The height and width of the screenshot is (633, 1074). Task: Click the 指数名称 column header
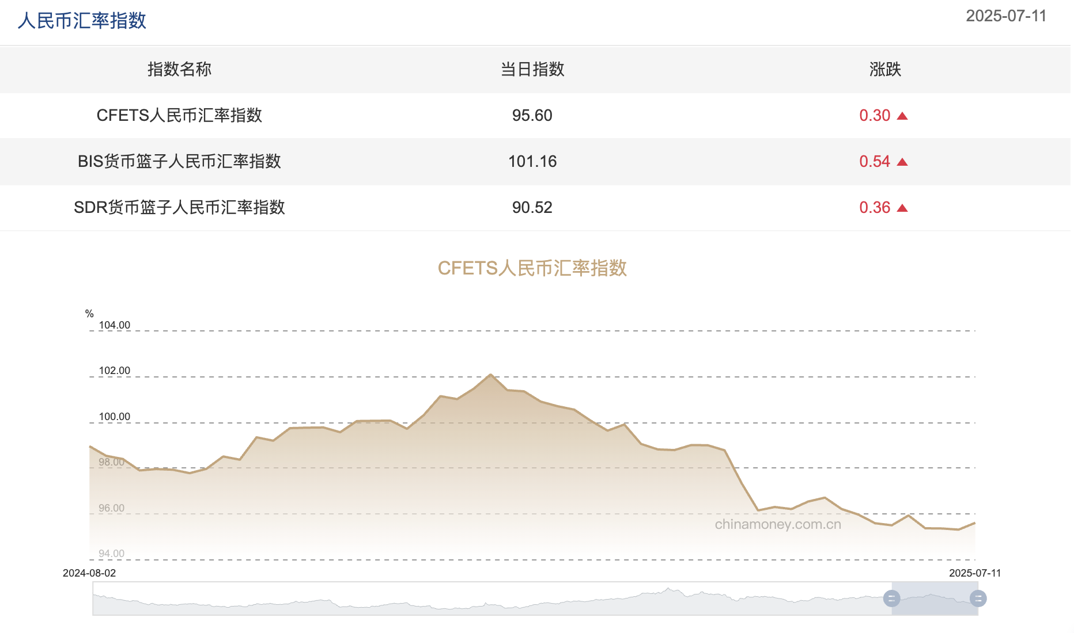(179, 69)
